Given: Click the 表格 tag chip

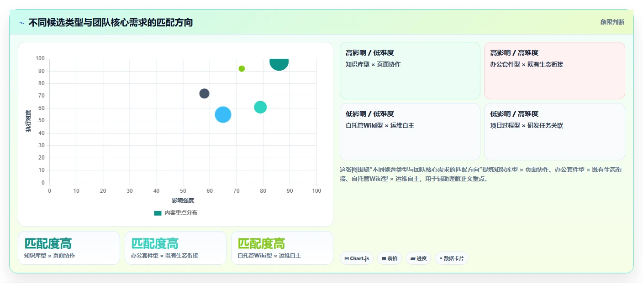Looking at the screenshot, I should [390, 258].
